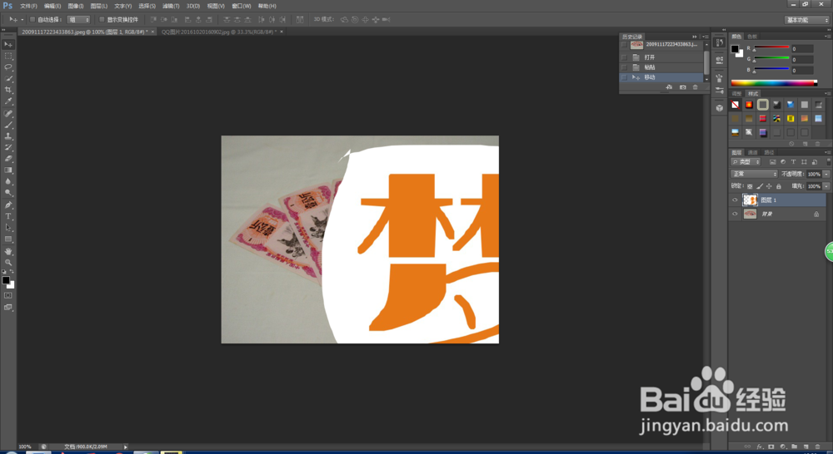Open the 填充 slider dropdown arrow
The image size is (833, 454).
(x=826, y=186)
